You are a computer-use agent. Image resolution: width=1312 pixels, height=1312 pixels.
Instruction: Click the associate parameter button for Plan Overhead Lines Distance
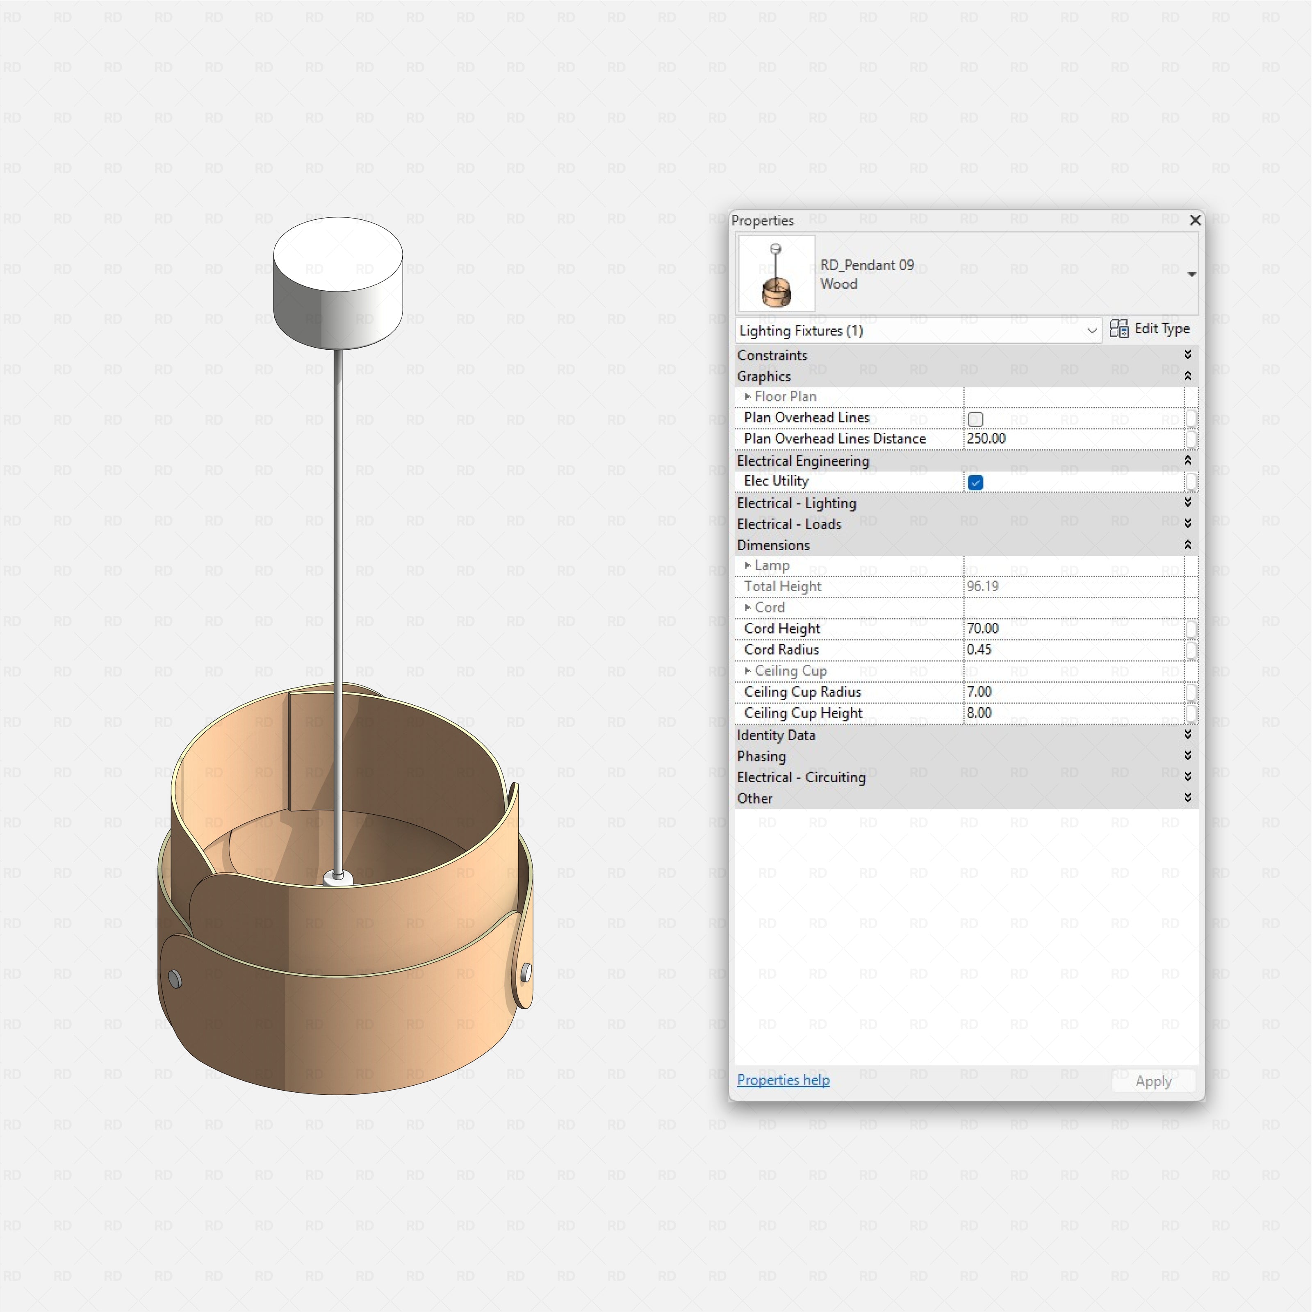pos(1191,440)
